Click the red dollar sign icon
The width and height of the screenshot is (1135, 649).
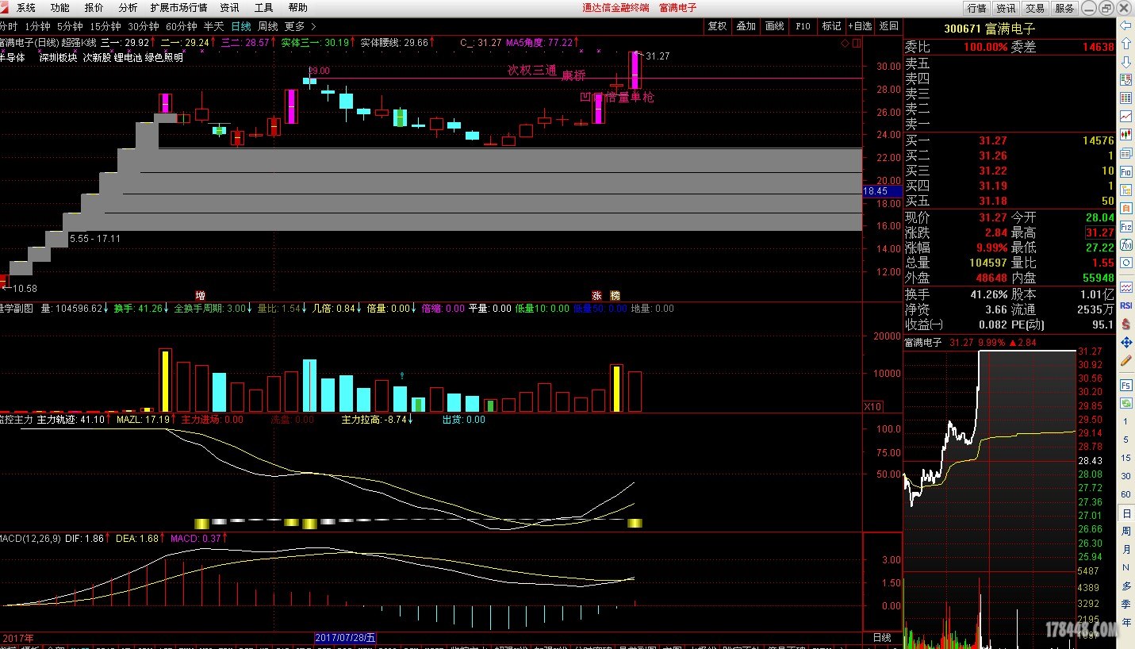pyautogui.click(x=1125, y=324)
